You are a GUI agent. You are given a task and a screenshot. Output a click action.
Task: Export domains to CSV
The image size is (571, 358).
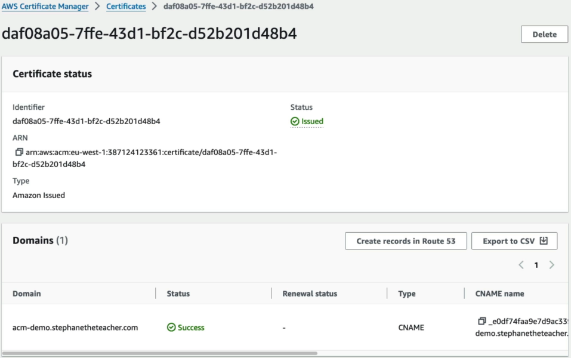pos(514,241)
